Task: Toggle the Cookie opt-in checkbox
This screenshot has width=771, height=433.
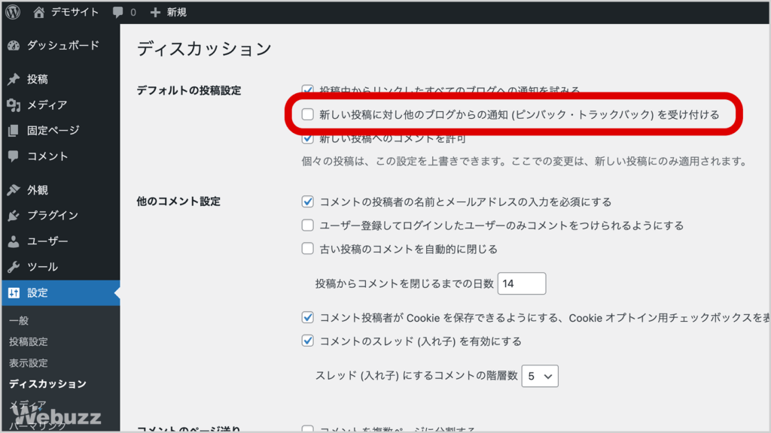Action: coord(307,318)
